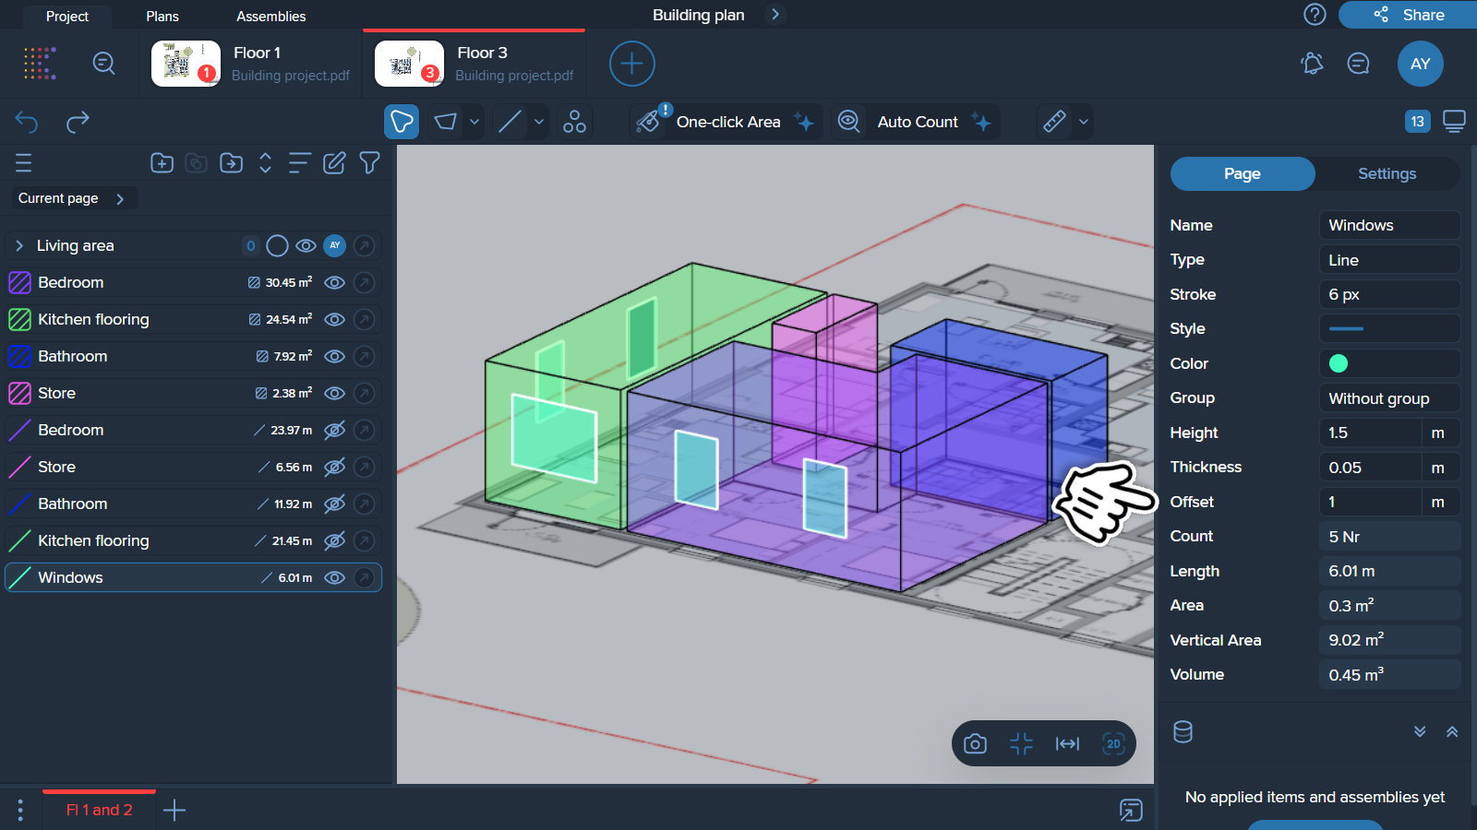Add a new page tab with plus
1477x830 pixels.
tap(174, 811)
